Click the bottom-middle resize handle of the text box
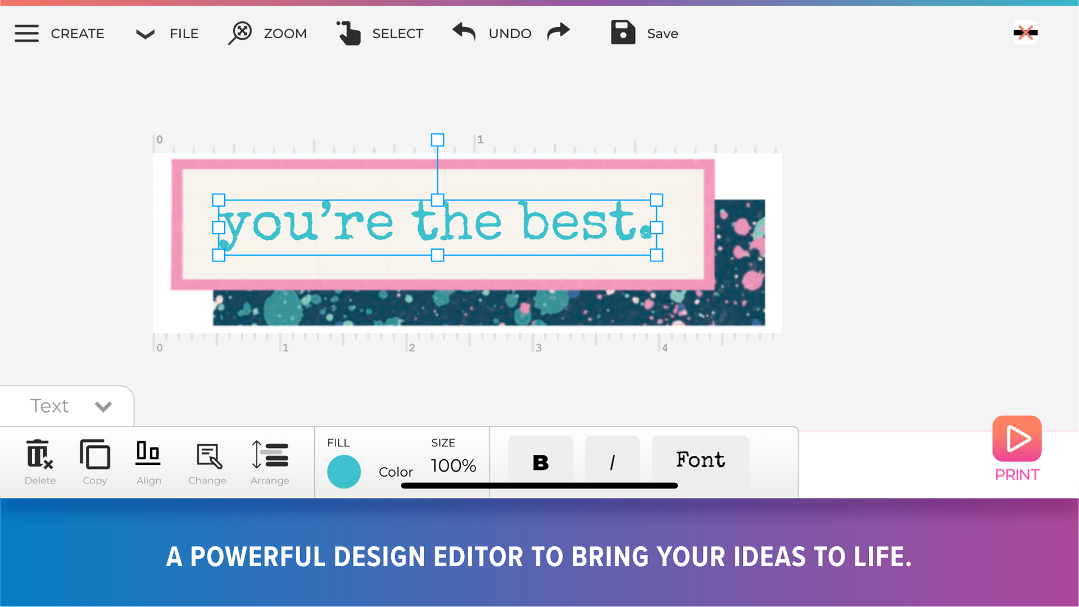The height and width of the screenshot is (607, 1079). click(x=437, y=255)
